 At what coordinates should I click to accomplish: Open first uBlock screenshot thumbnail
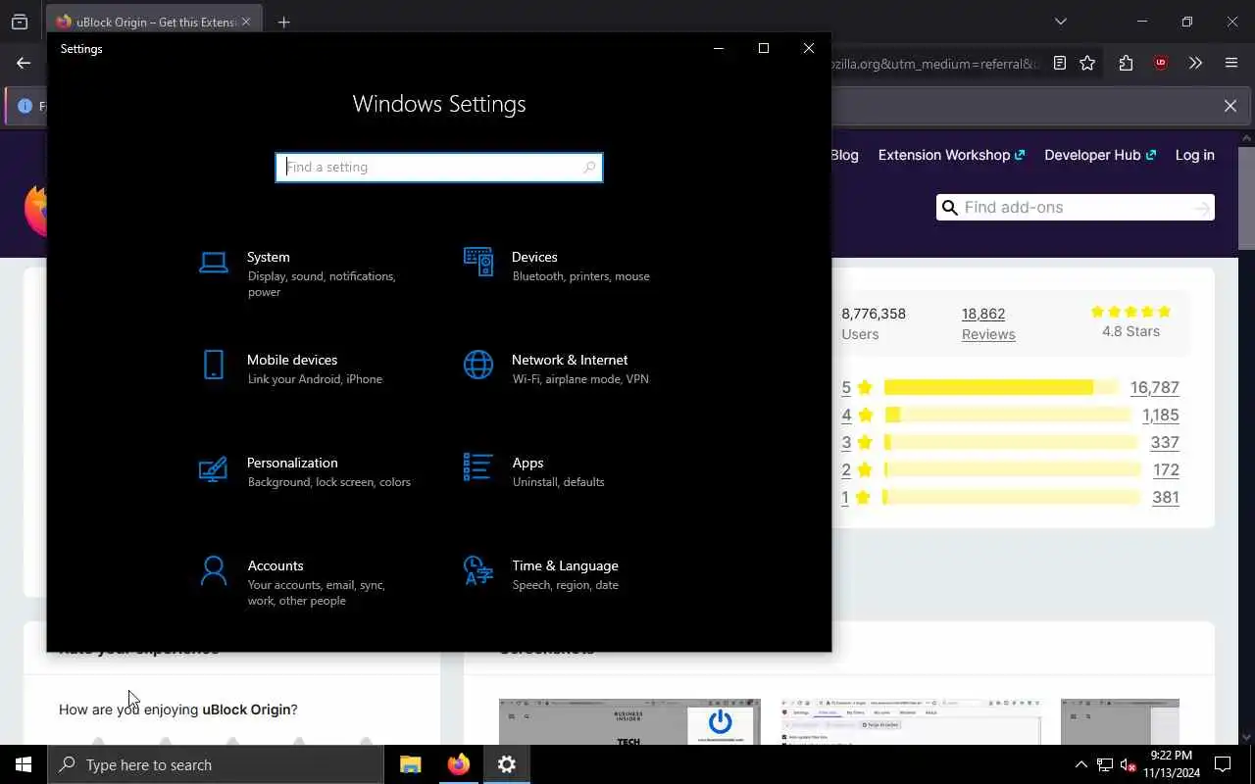[629, 721]
